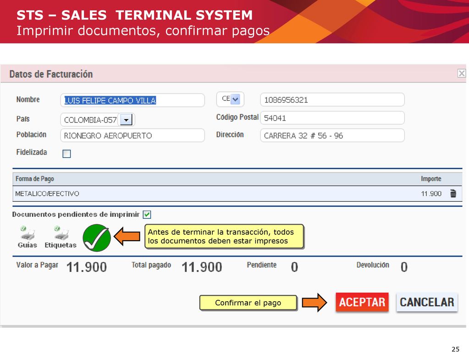Screen dimensions: 469x359
Task: Confirm payment with ACEPTAR button
Action: click(362, 302)
